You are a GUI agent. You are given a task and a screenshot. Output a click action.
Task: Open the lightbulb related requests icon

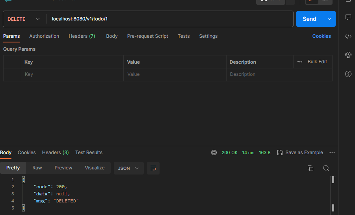[x=348, y=55]
